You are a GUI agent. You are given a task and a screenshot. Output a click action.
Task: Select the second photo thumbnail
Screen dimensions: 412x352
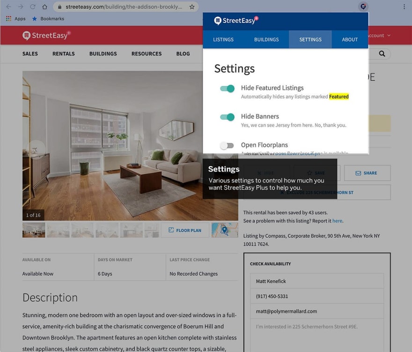pos(58,230)
